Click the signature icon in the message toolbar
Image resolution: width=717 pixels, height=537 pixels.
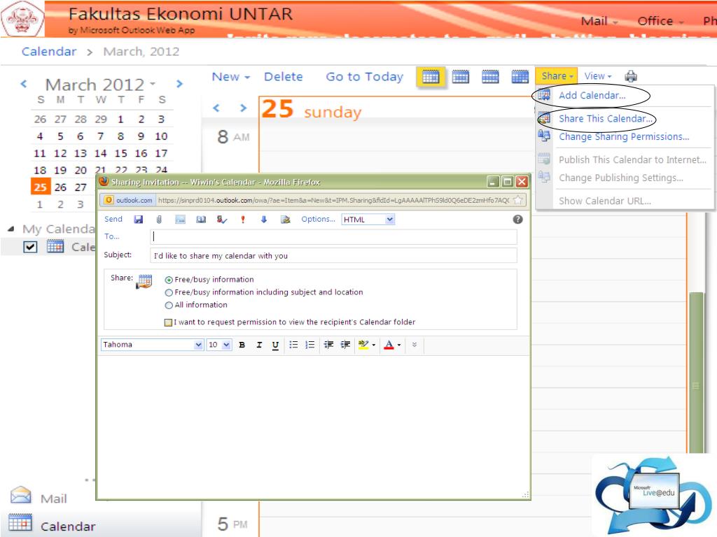click(x=286, y=220)
